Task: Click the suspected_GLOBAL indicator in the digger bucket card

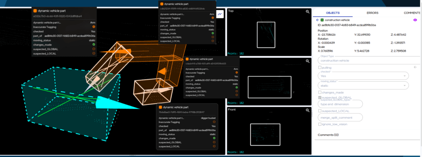Action: tap(214, 142)
